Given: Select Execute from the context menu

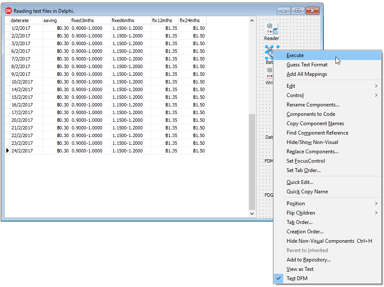Looking at the screenshot, I should pos(295,55).
